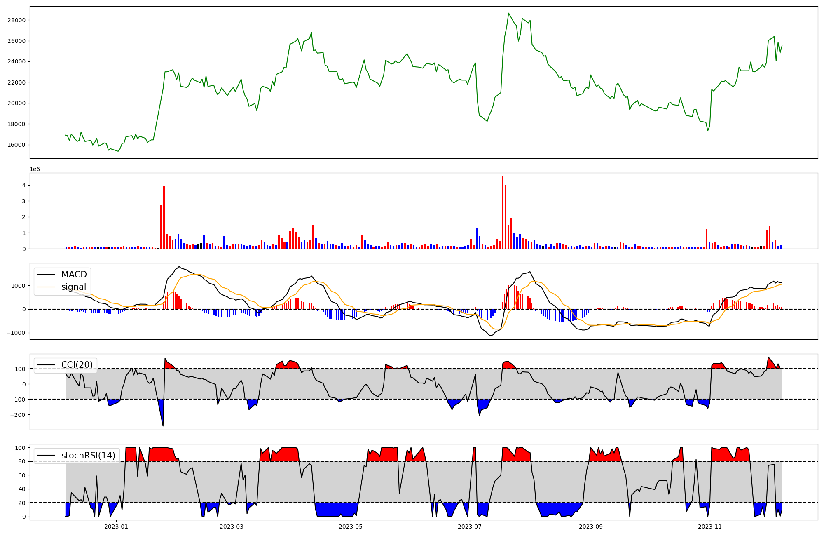Image resolution: width=824 pixels, height=536 pixels.
Task: Click the 2023-01 date tick label
Action: pos(116,527)
